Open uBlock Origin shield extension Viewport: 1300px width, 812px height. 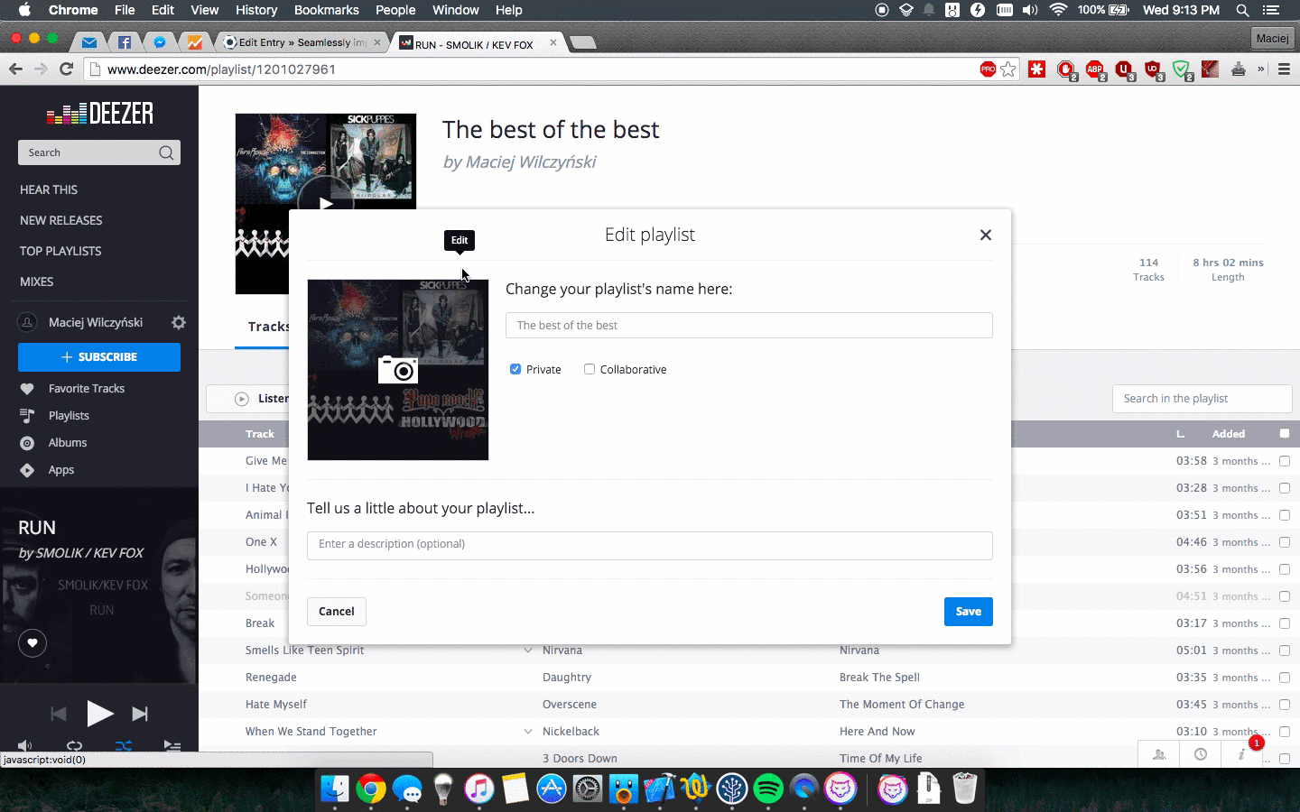(x=1153, y=69)
